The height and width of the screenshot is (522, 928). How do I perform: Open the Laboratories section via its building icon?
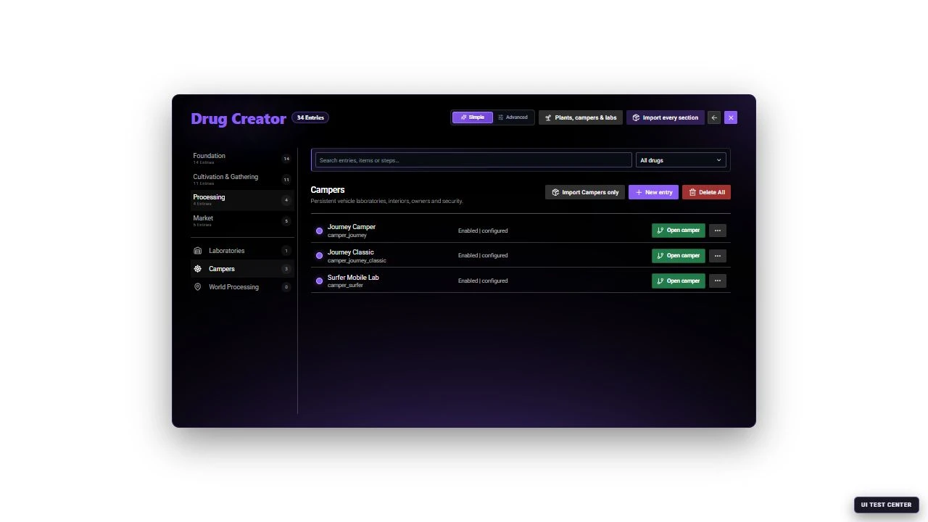197,251
